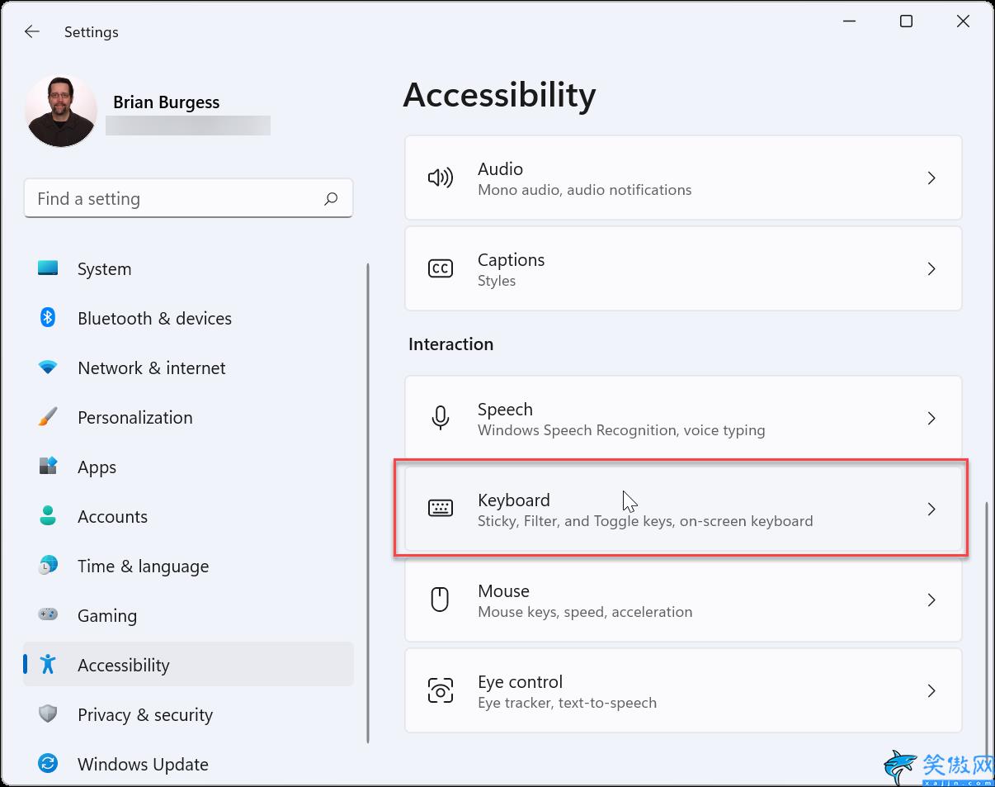The width and height of the screenshot is (995, 787).
Task: Click the Eye control icon
Action: pyautogui.click(x=441, y=690)
